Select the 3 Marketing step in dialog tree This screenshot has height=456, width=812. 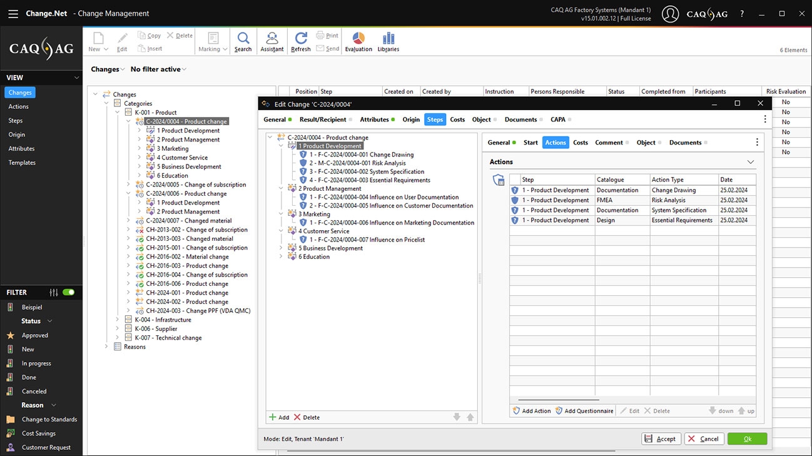pos(316,214)
